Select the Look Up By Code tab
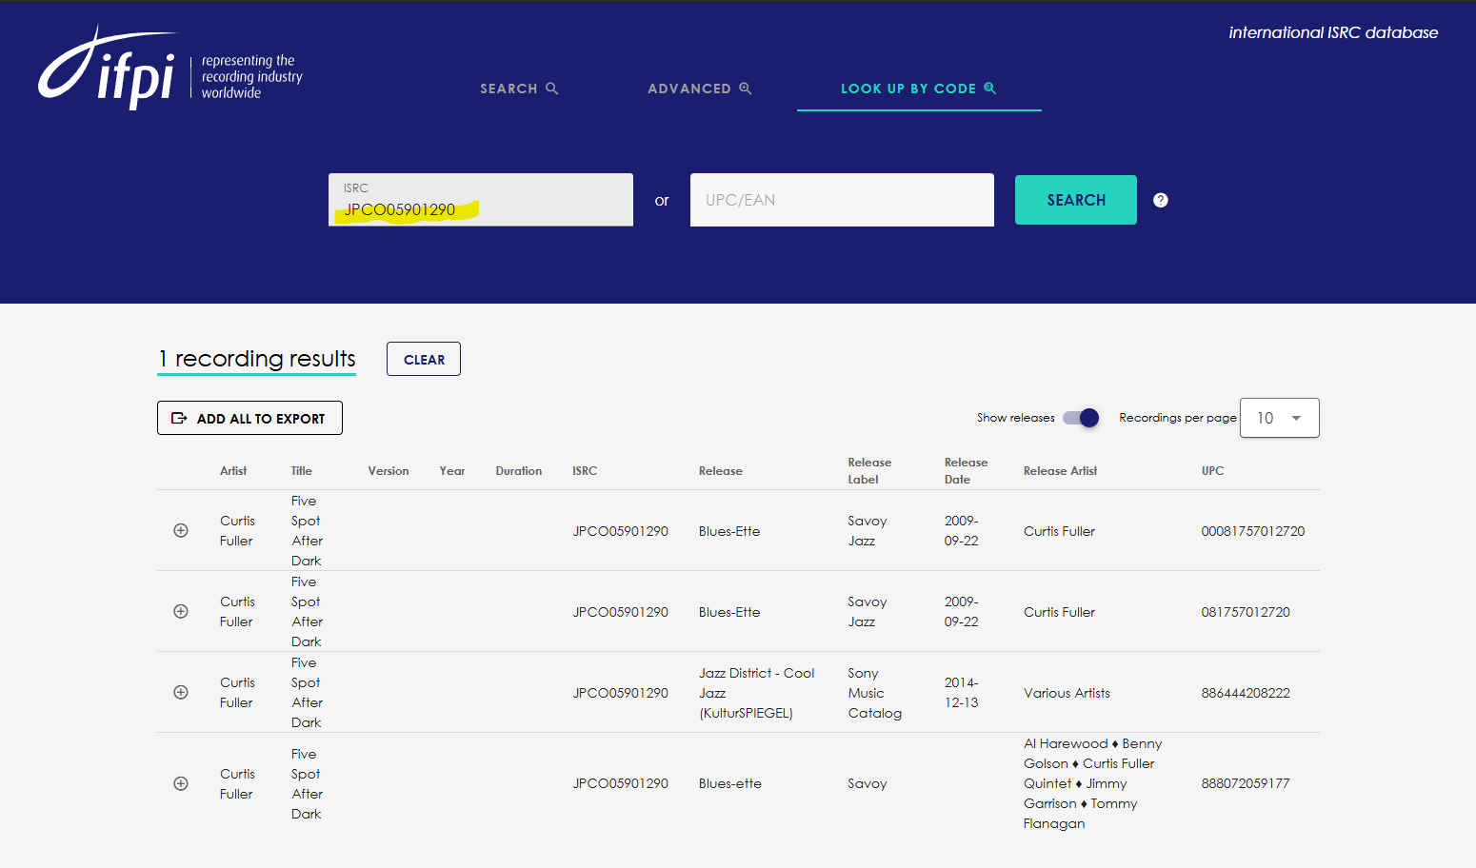This screenshot has width=1476, height=868. click(918, 89)
